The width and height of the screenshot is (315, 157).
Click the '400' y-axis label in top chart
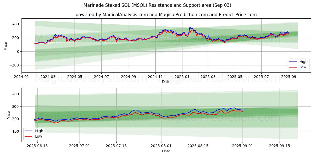click(16, 24)
